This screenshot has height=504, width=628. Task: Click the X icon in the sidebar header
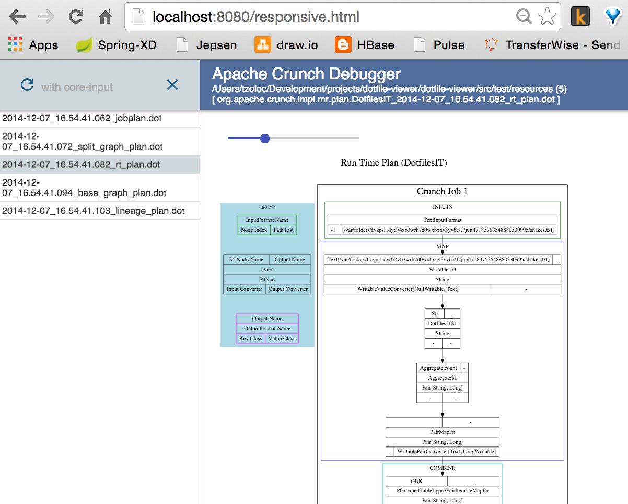172,85
